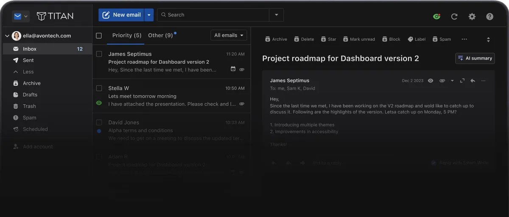Image resolution: width=509 pixels, height=217 pixels.
Task: Open the New email dropdown arrow
Action: click(149, 15)
